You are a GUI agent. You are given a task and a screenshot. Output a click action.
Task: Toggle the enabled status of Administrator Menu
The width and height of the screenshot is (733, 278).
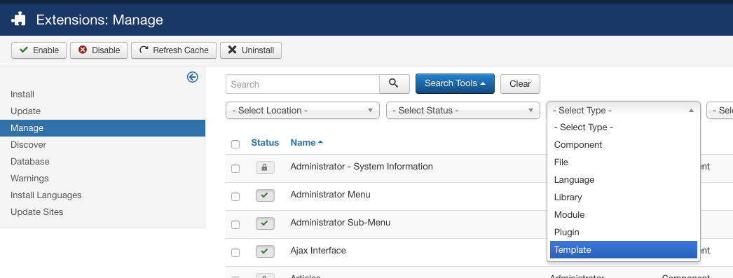(265, 195)
